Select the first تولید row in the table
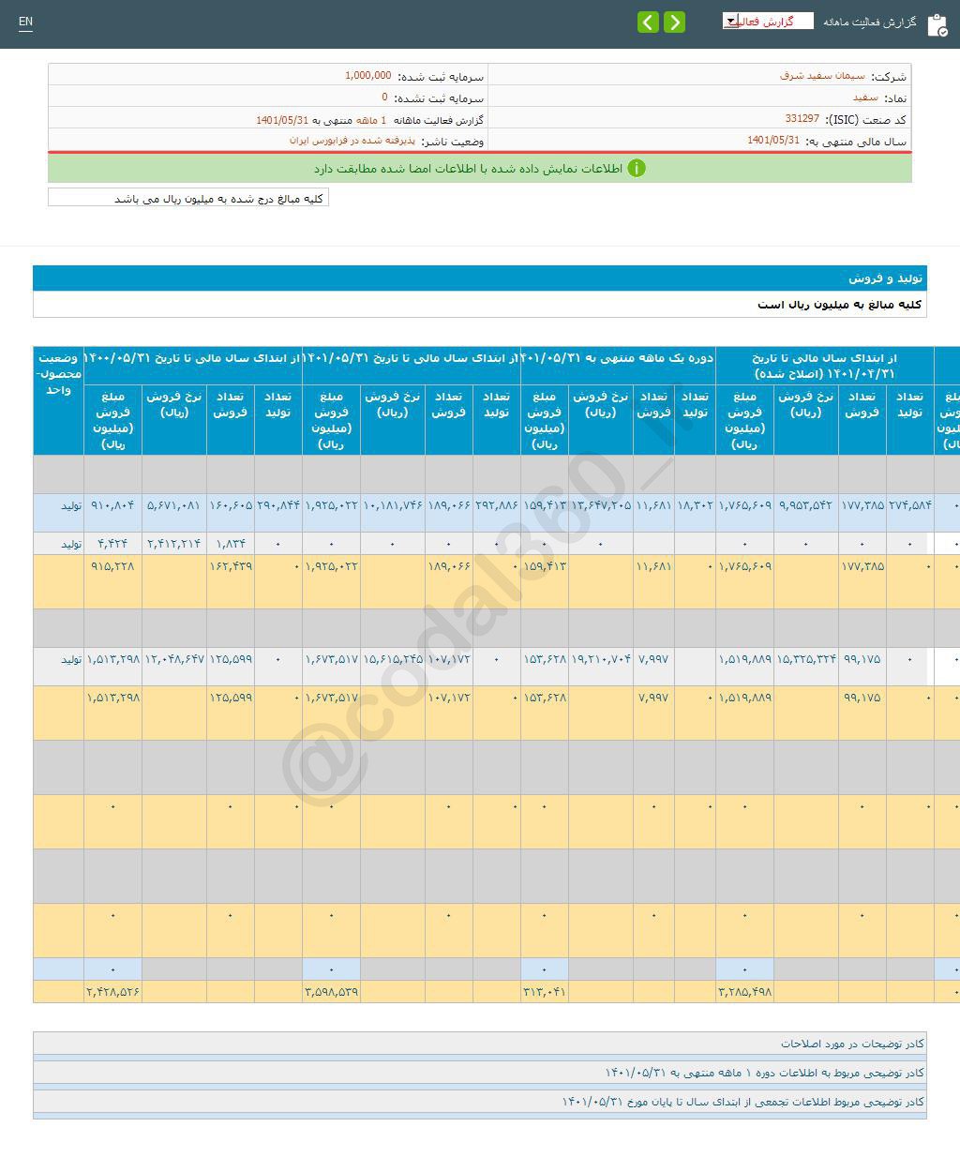The image size is (960, 1157). tap(72, 504)
